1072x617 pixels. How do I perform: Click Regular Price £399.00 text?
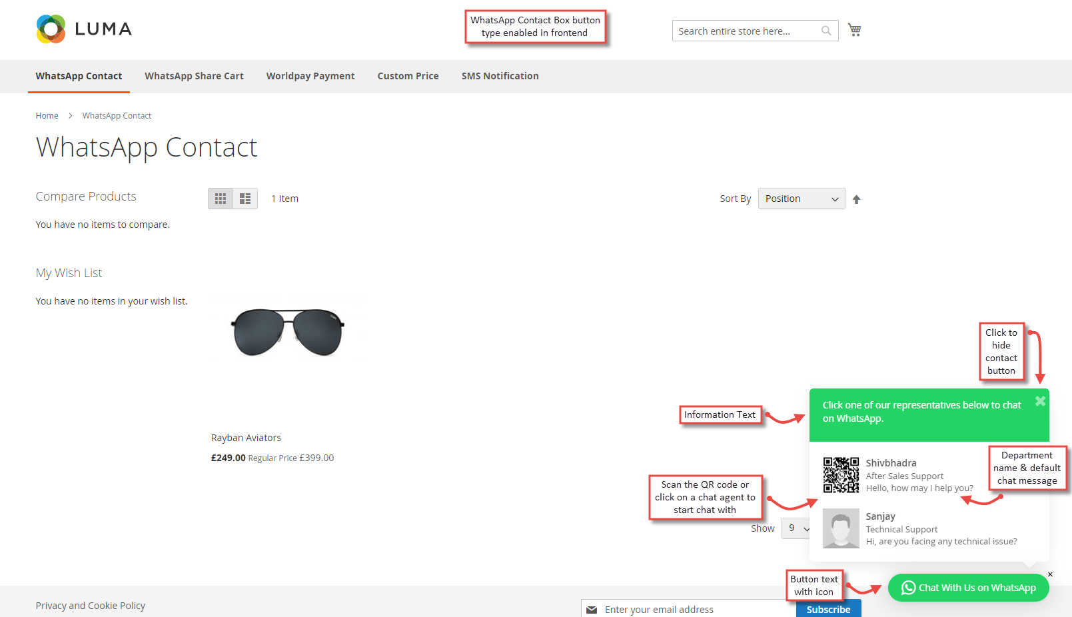tap(291, 458)
